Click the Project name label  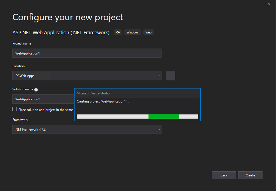click(22, 43)
